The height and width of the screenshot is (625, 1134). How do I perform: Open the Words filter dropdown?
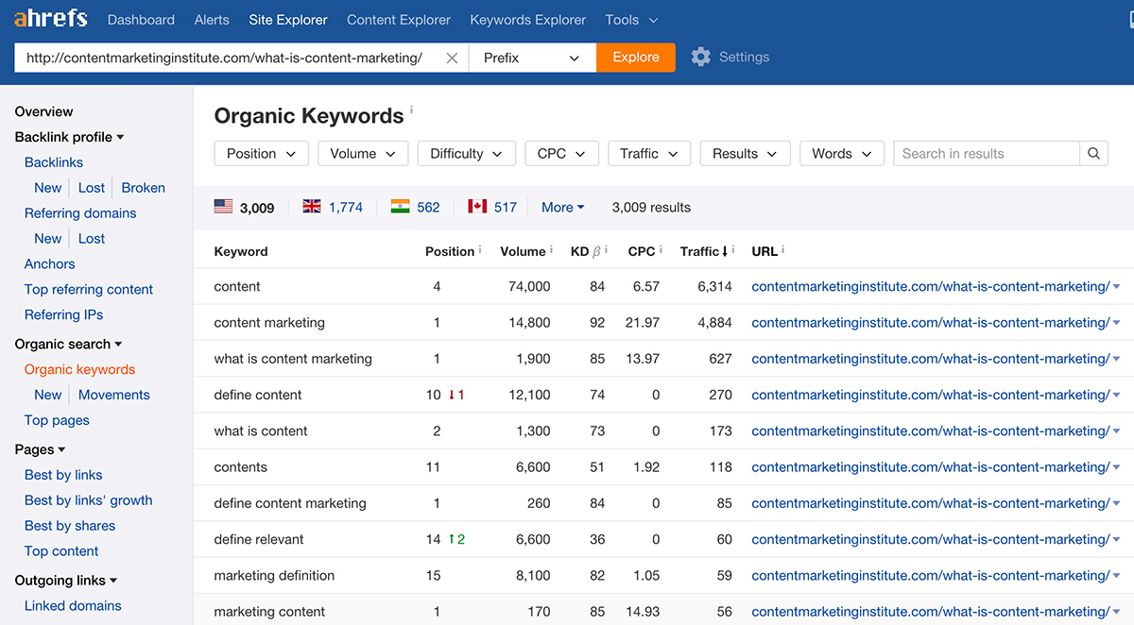pos(842,154)
